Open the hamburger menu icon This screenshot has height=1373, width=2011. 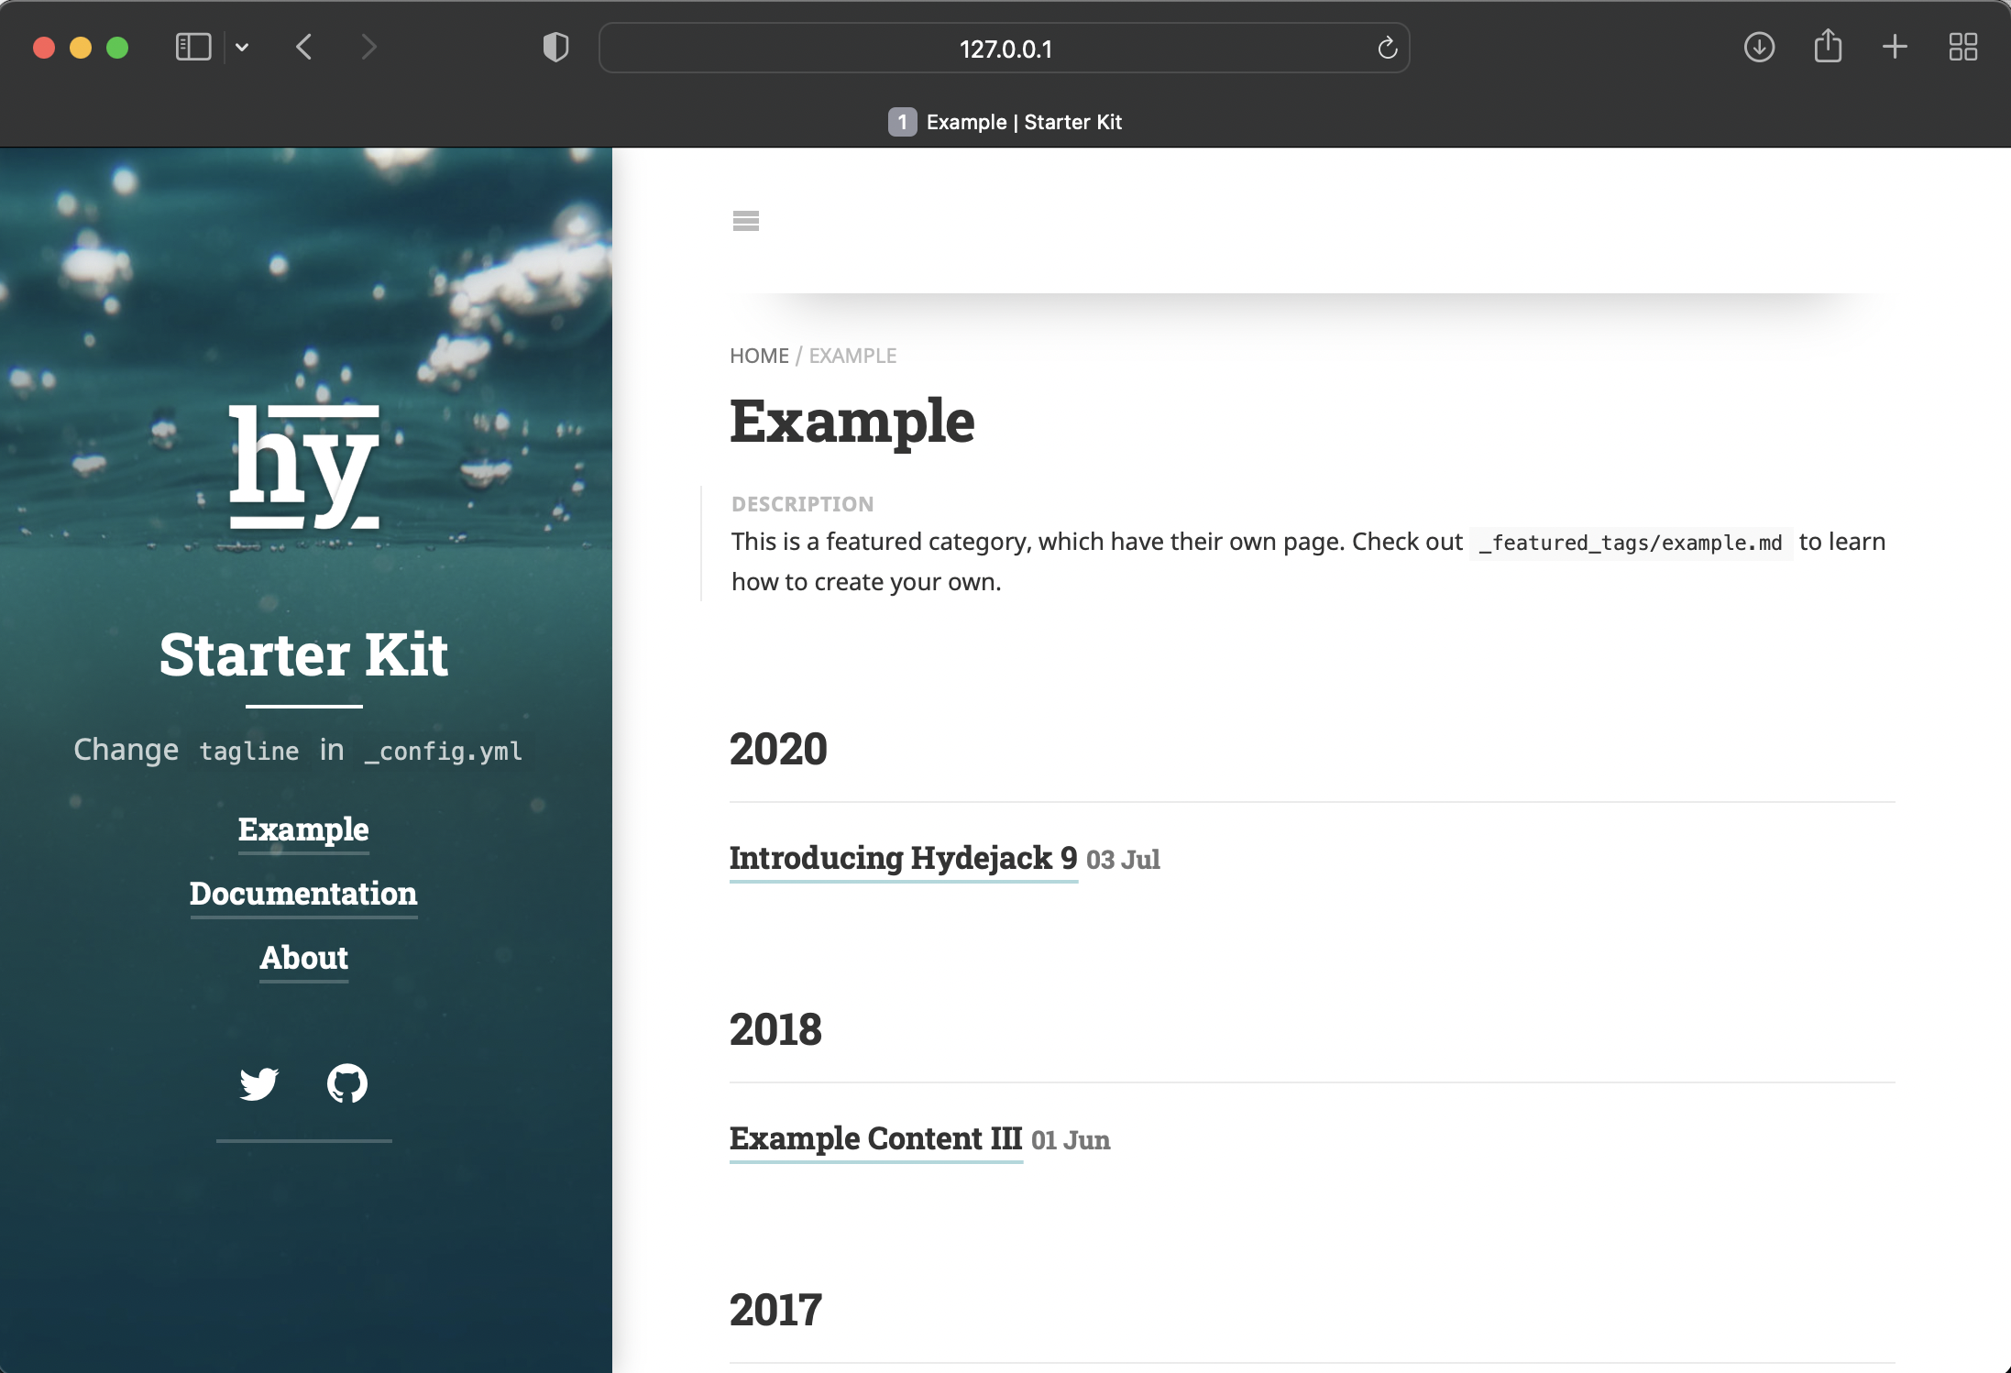pos(745,221)
